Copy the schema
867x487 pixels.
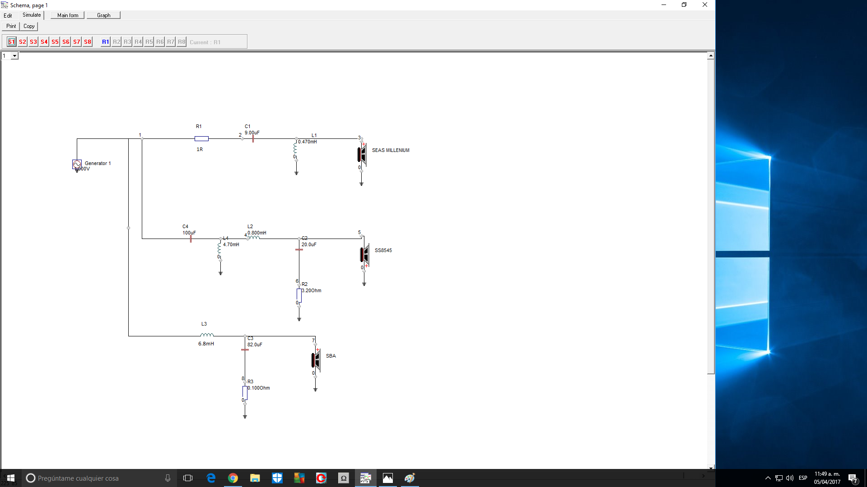click(x=29, y=26)
